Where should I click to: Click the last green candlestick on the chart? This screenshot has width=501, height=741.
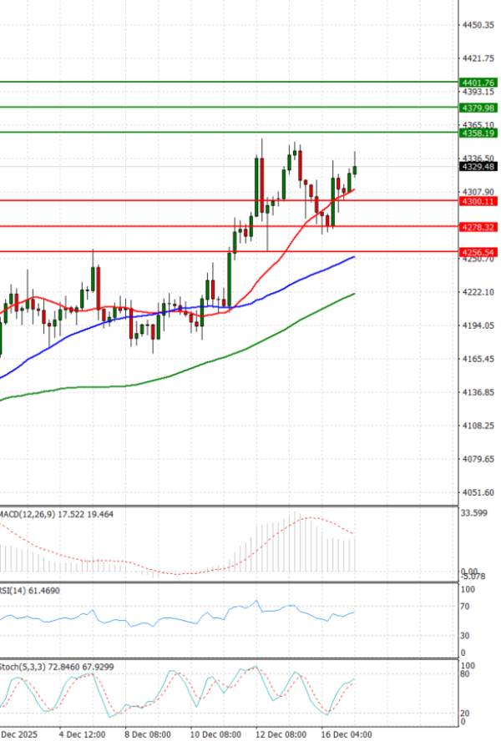pyautogui.click(x=355, y=170)
